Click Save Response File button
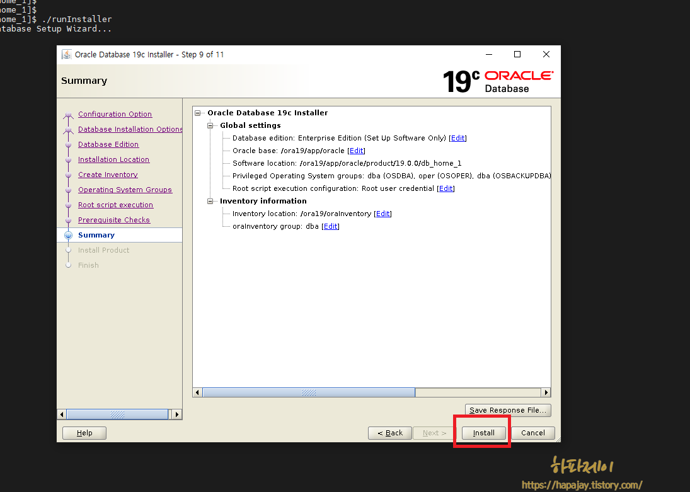690x492 pixels. pyautogui.click(x=508, y=410)
